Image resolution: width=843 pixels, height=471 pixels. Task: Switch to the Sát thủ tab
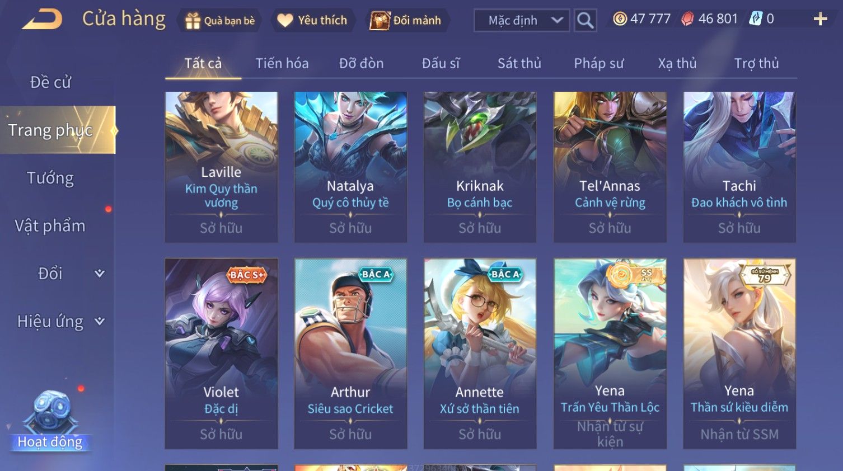[519, 63]
